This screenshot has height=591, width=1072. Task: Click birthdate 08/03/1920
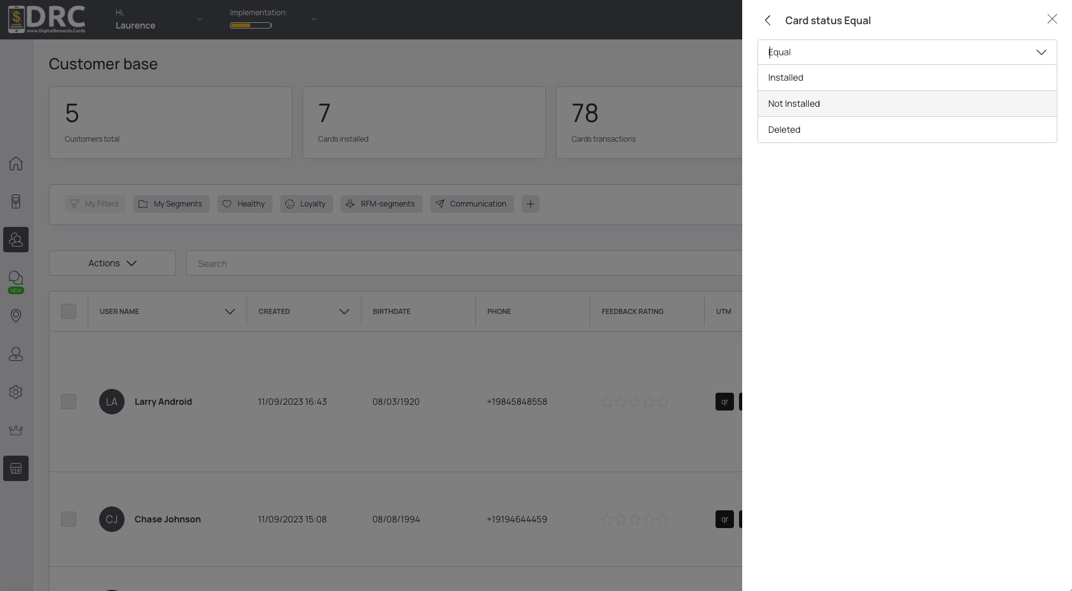tap(396, 402)
